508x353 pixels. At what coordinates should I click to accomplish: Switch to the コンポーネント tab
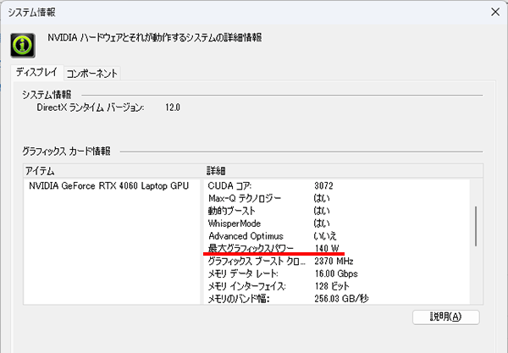pos(92,74)
